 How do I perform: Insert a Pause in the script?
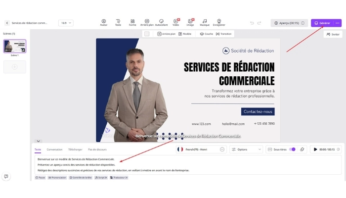40,177
